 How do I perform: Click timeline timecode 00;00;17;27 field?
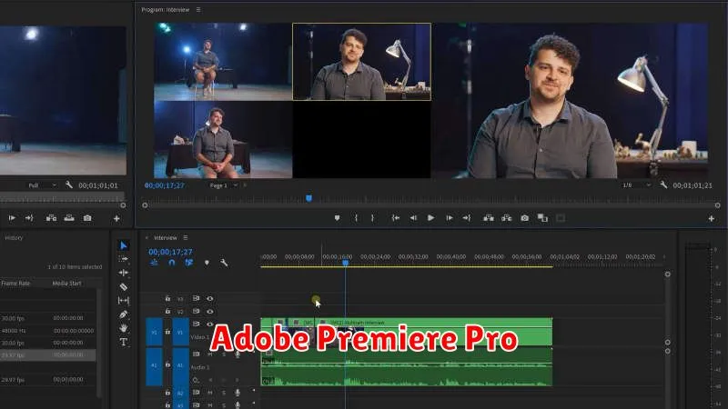(170, 252)
